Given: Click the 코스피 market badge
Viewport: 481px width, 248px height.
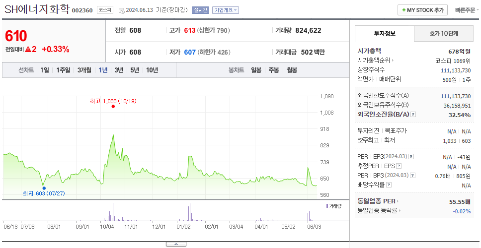Looking at the screenshot, I should (x=105, y=10).
